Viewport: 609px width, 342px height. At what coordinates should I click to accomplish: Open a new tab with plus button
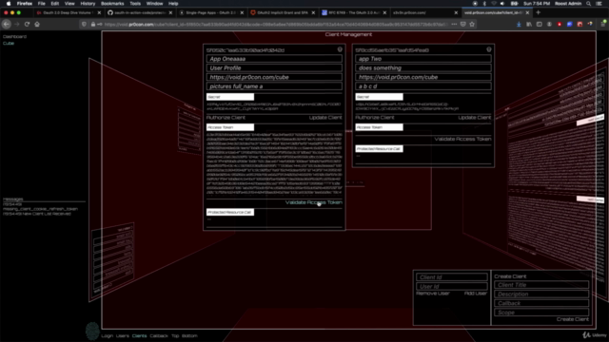(538, 12)
